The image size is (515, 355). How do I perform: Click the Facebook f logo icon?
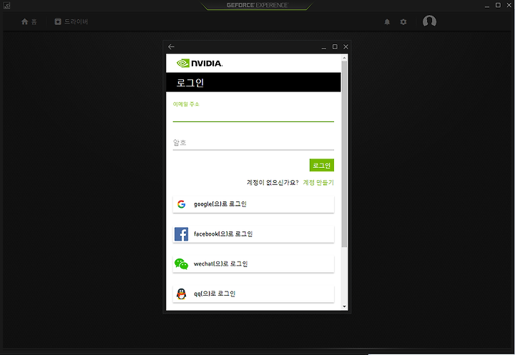[x=181, y=234]
